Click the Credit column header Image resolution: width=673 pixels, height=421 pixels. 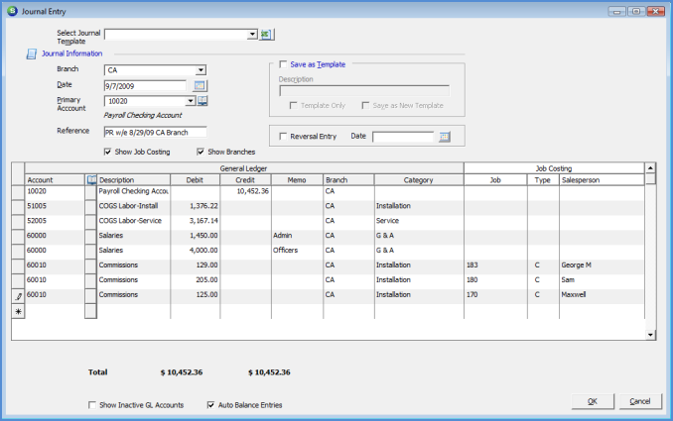click(245, 180)
